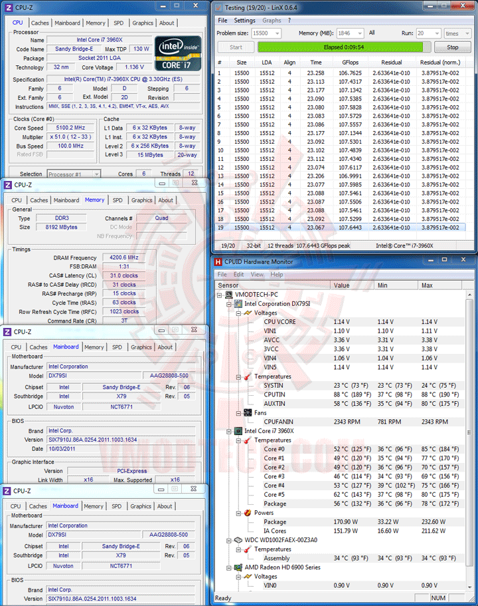478x606 pixels.
Task: Click the CPU chip icon beside Intel Core i7 3960X
Action: point(238,431)
